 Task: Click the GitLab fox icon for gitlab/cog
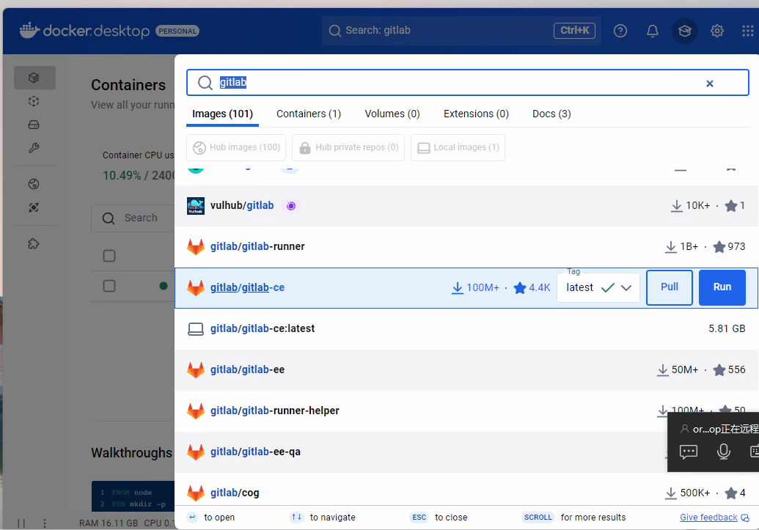[196, 493]
